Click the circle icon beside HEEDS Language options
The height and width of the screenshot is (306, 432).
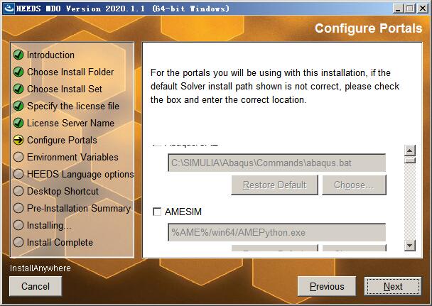point(18,174)
